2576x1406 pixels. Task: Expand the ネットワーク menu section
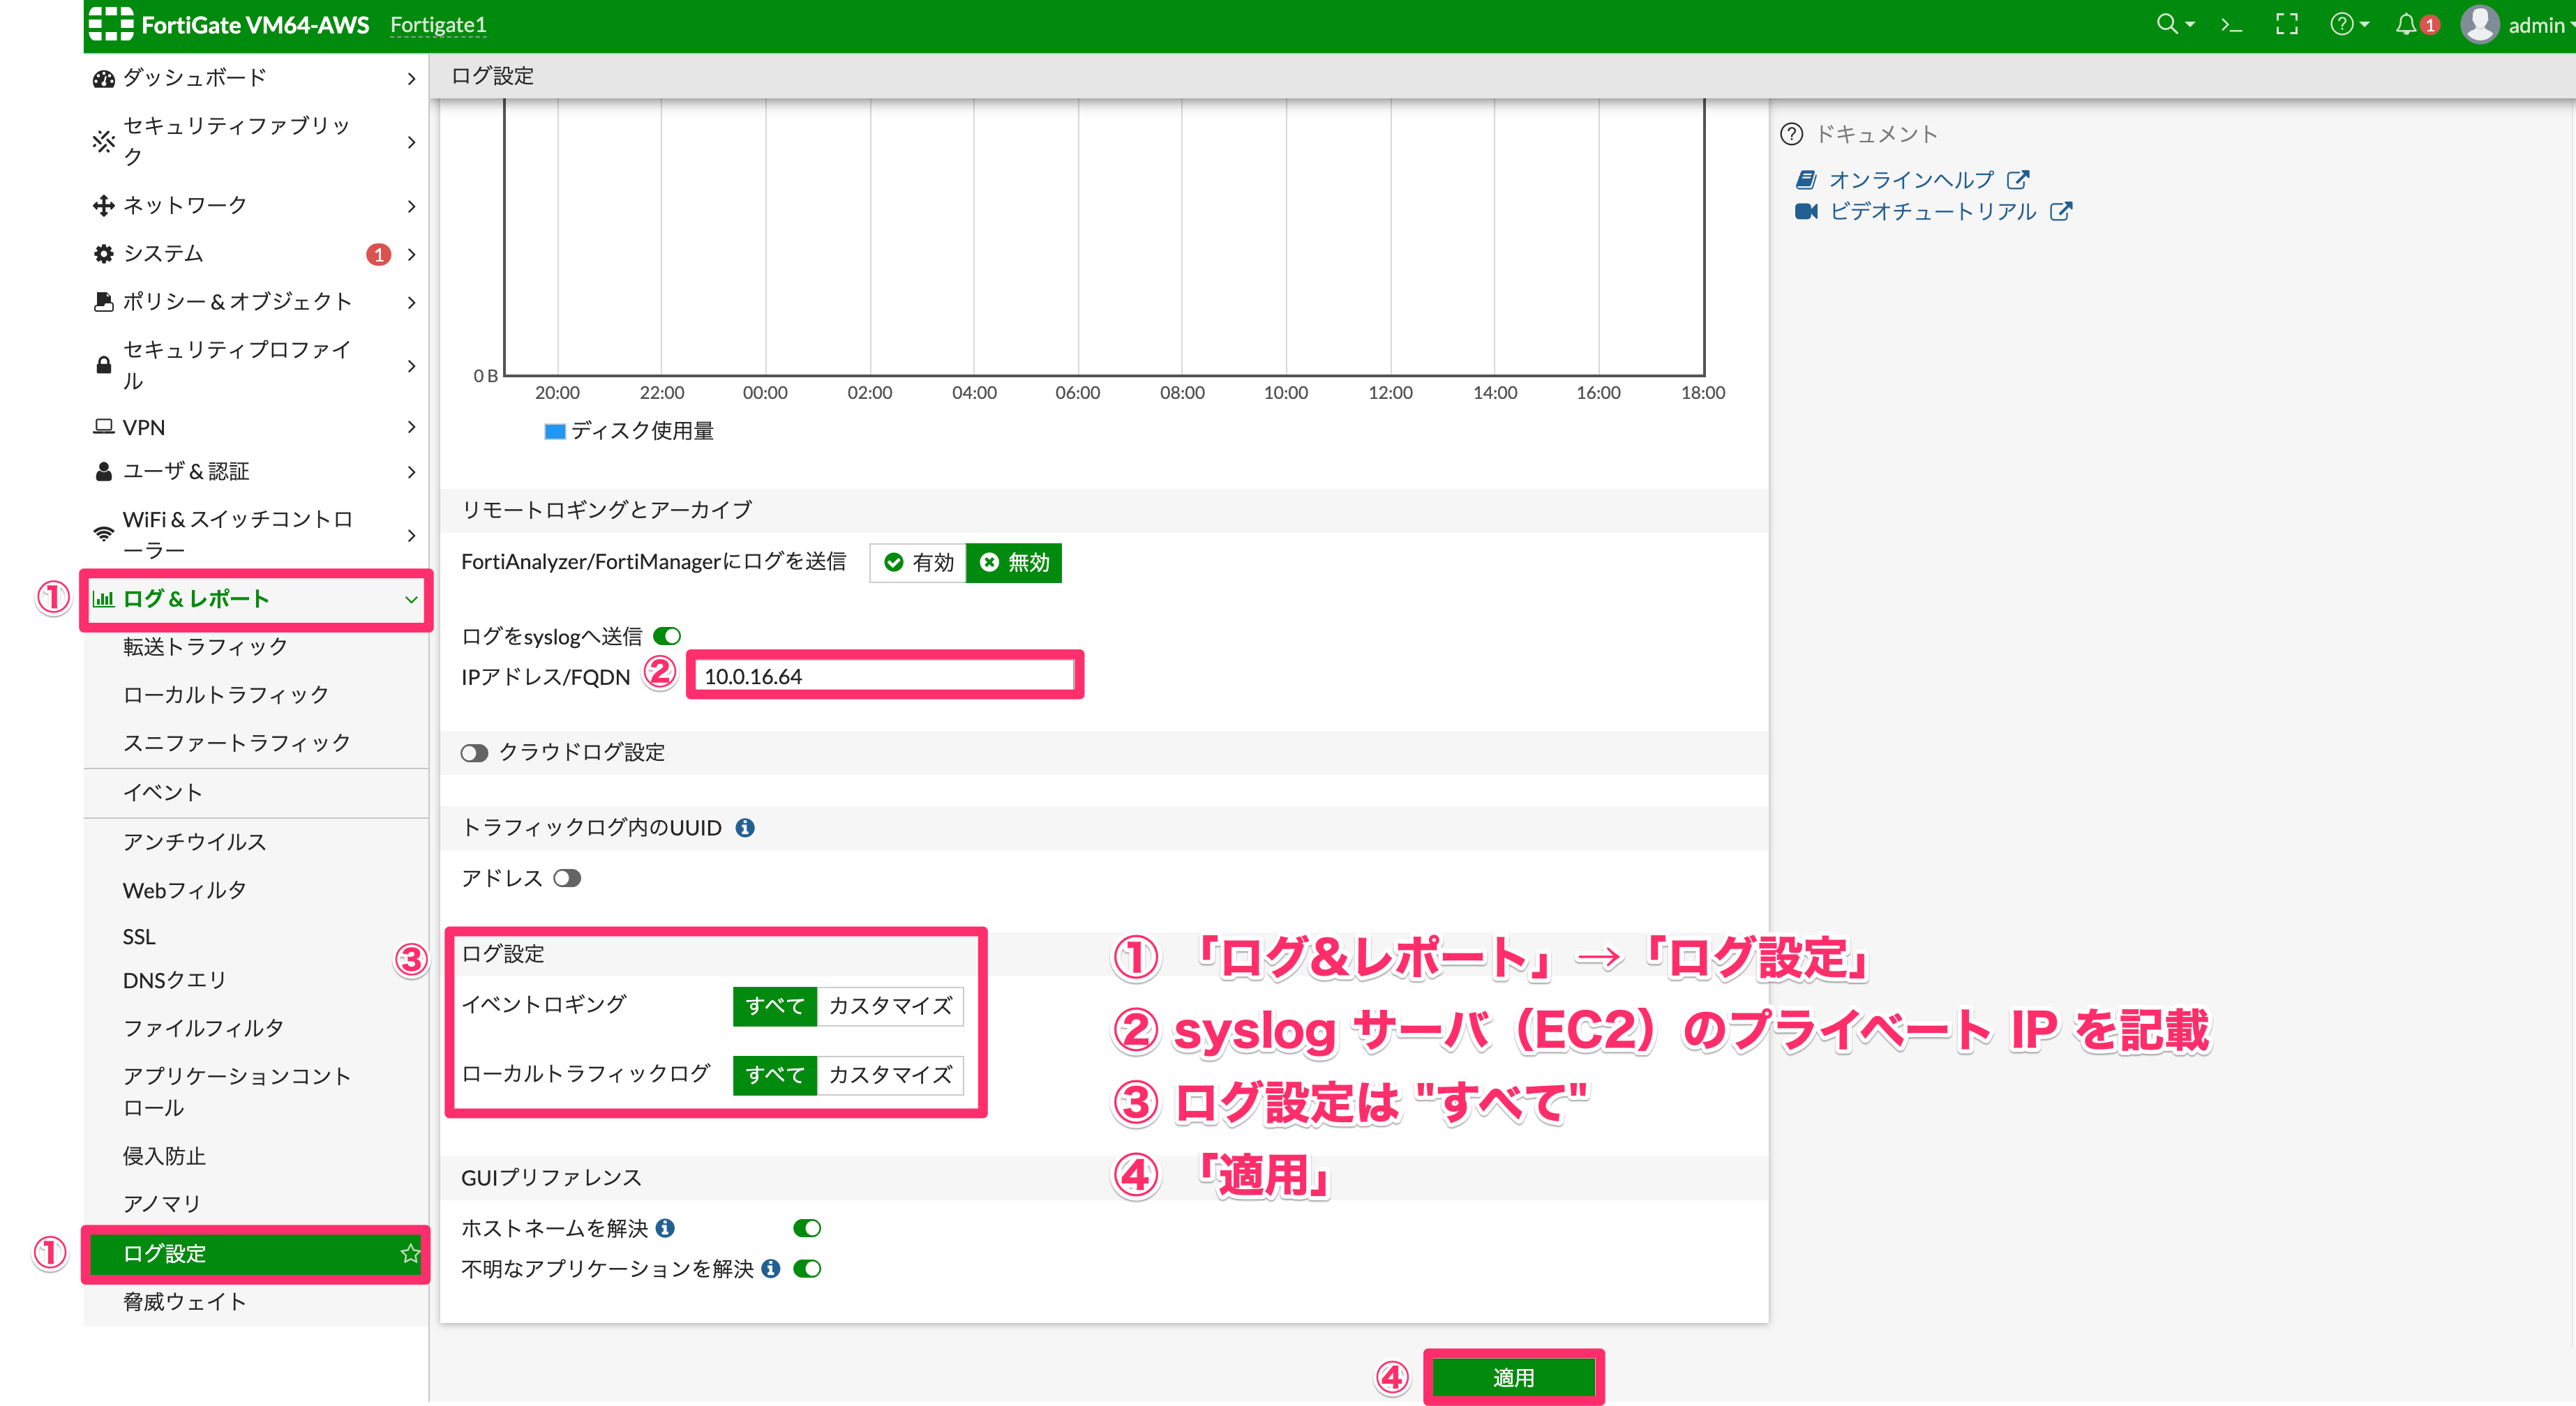[x=255, y=206]
